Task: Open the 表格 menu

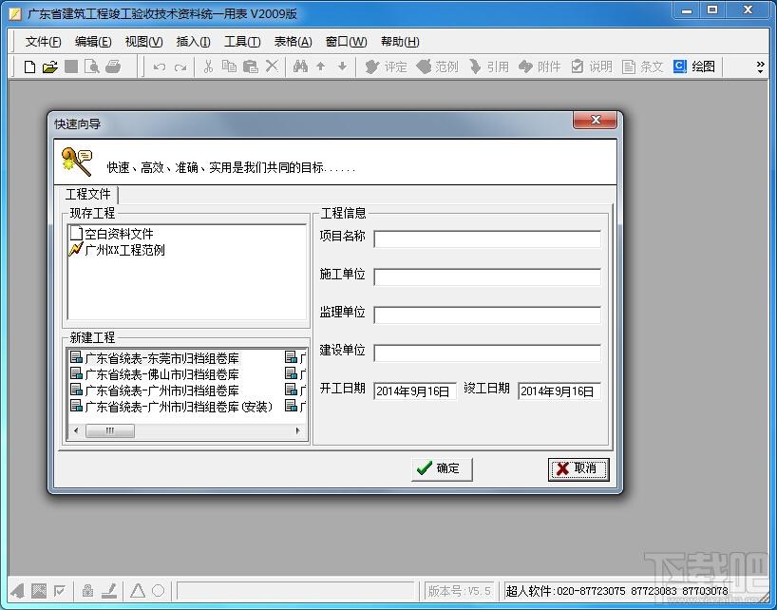Action: click(x=293, y=42)
